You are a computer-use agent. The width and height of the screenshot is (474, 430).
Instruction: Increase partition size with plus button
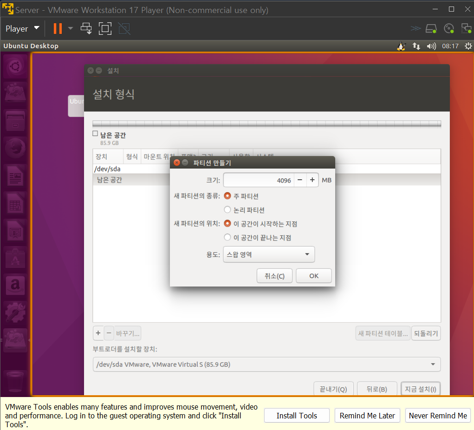[x=312, y=180]
